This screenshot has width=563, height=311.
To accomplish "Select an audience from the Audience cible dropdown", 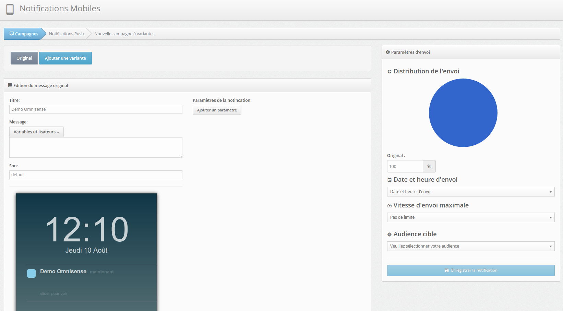I will pyautogui.click(x=470, y=246).
